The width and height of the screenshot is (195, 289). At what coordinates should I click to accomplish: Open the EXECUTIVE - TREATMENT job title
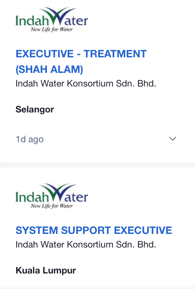tap(81, 54)
